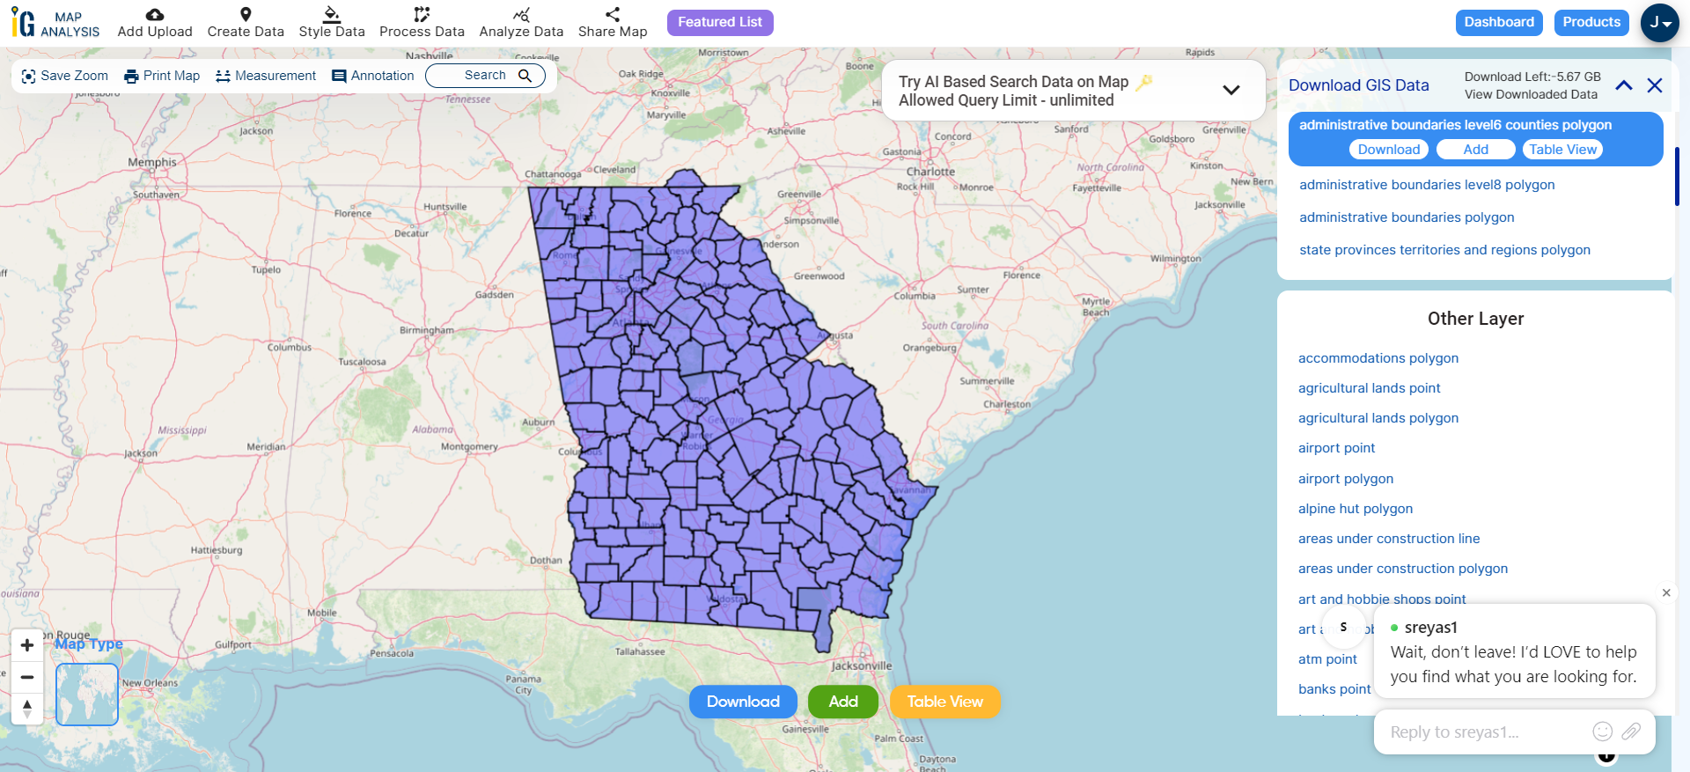
Task: Click Annotation label
Action: [383, 77]
